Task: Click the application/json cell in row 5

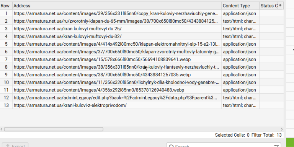Action: click(240, 44)
